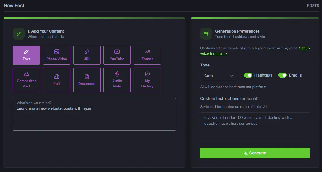The height and width of the screenshot is (172, 322).
Task: Select the Text content type tile
Action: tap(26, 55)
